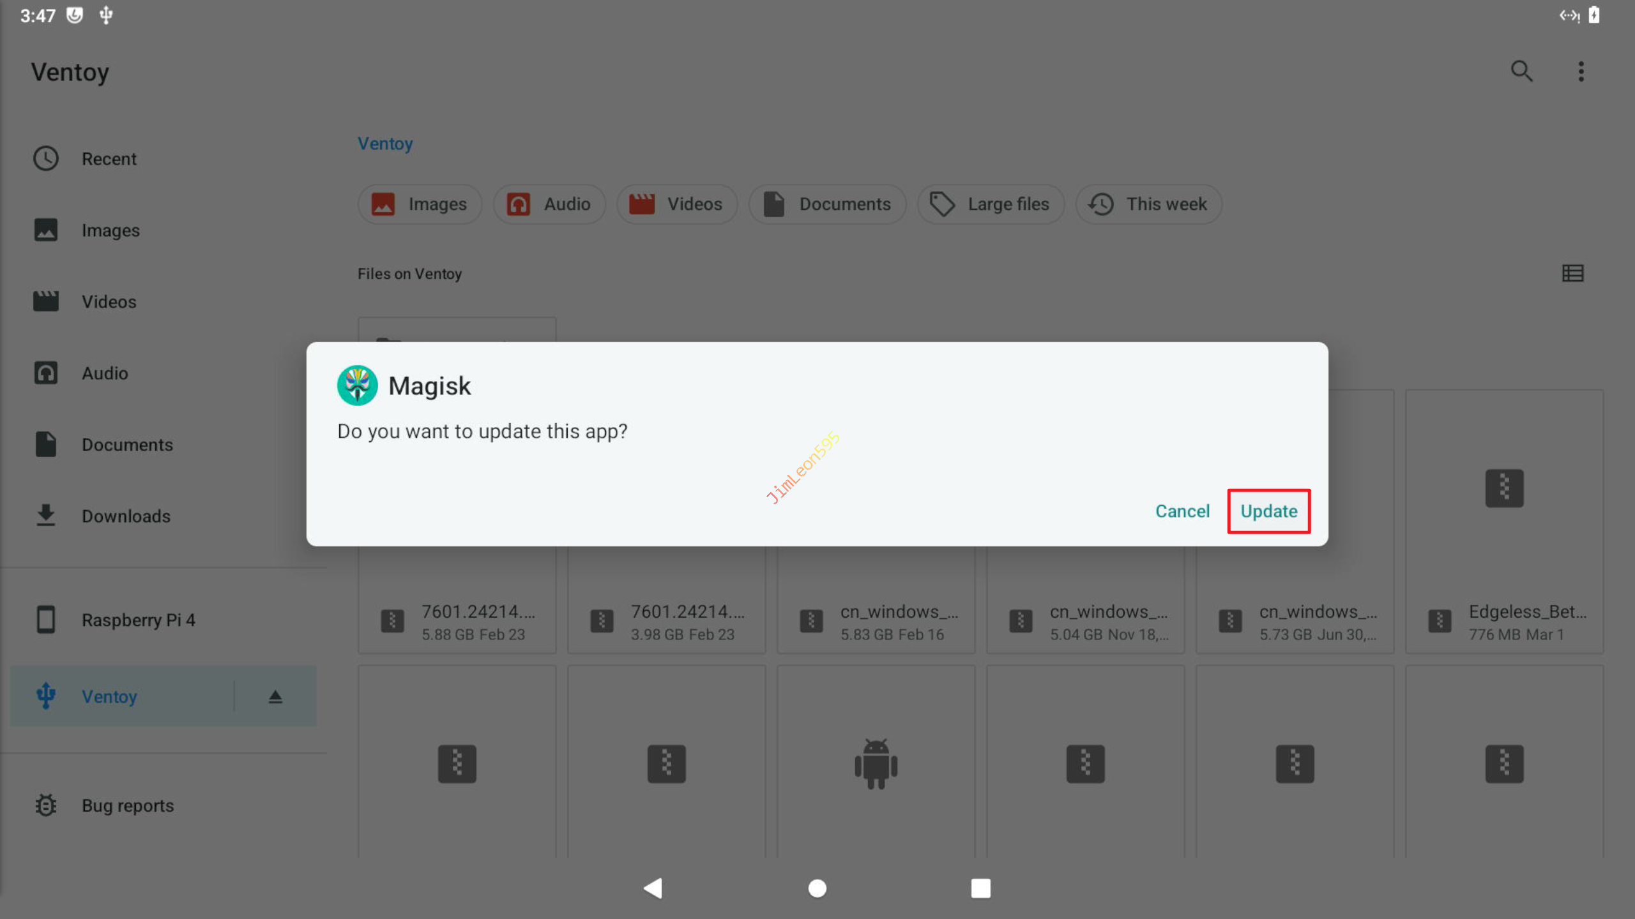Click the Update button in Magisk dialog

coord(1268,511)
